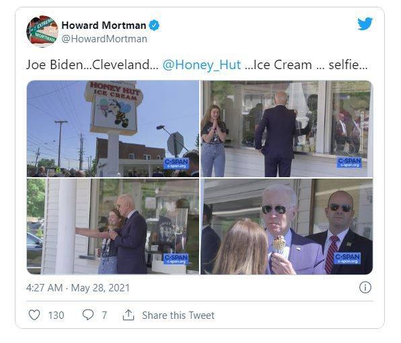The width and height of the screenshot is (401, 343).
Task: Open photo of girl with hands clasped
Action: point(287,129)
